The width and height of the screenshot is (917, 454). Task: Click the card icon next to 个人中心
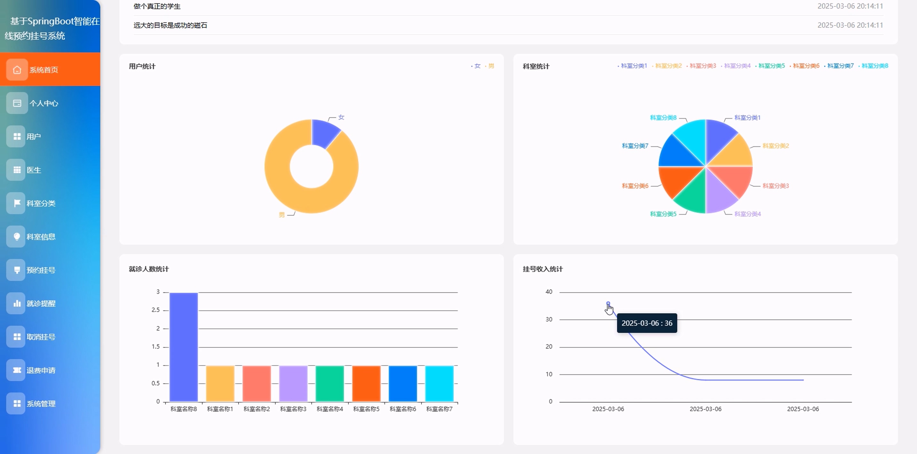17,103
